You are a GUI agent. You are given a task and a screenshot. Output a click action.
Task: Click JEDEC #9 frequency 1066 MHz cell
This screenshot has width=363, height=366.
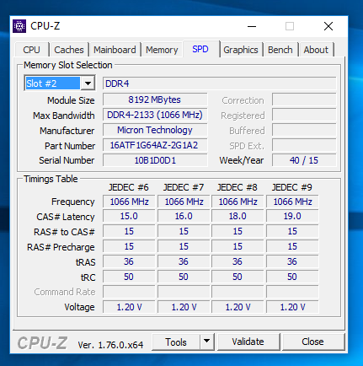click(x=292, y=202)
